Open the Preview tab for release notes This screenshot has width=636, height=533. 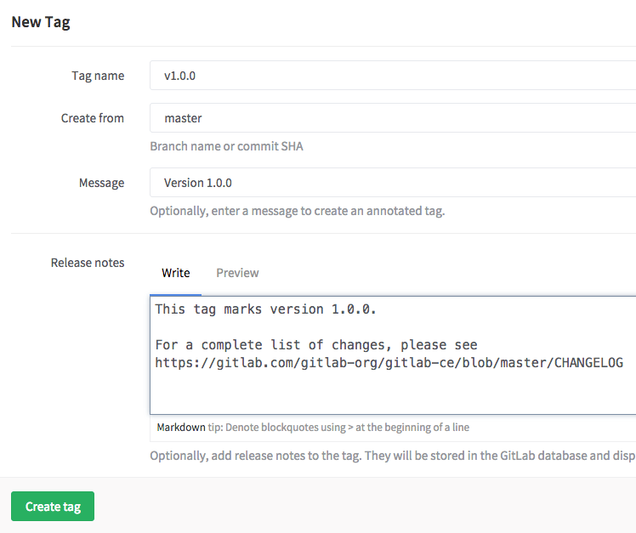point(237,273)
